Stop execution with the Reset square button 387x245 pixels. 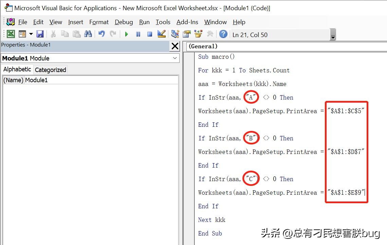click(x=150, y=34)
